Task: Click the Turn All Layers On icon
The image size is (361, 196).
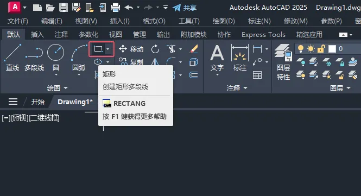Action: (x=301, y=75)
